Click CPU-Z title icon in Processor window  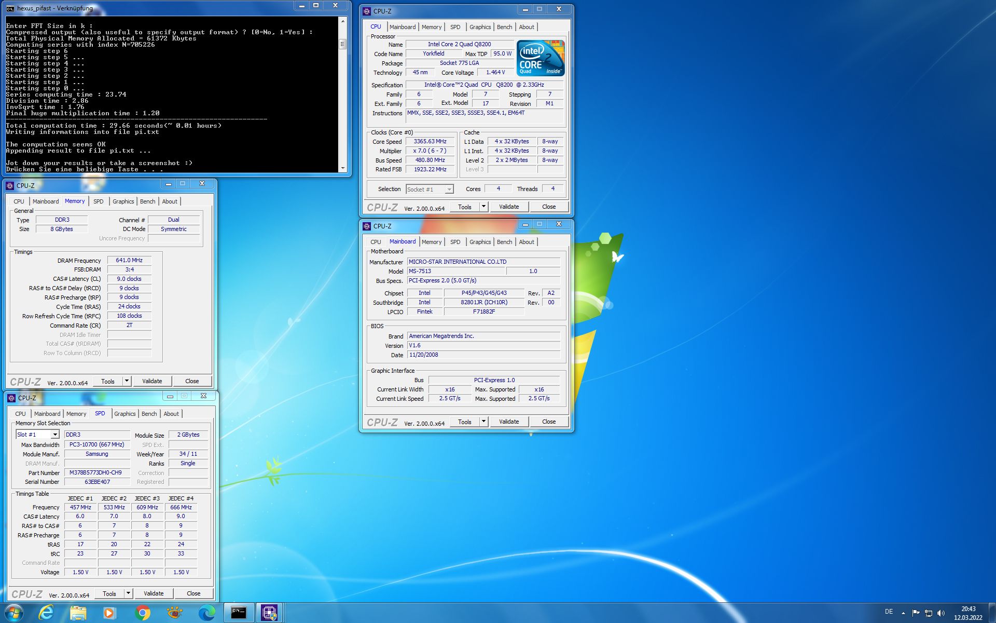(367, 11)
